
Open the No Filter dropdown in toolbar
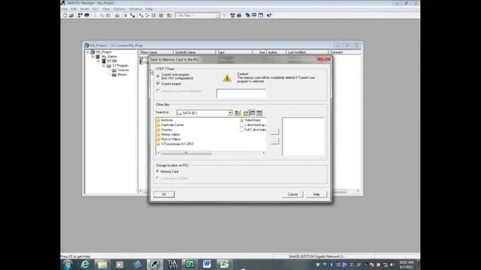tap(217, 15)
